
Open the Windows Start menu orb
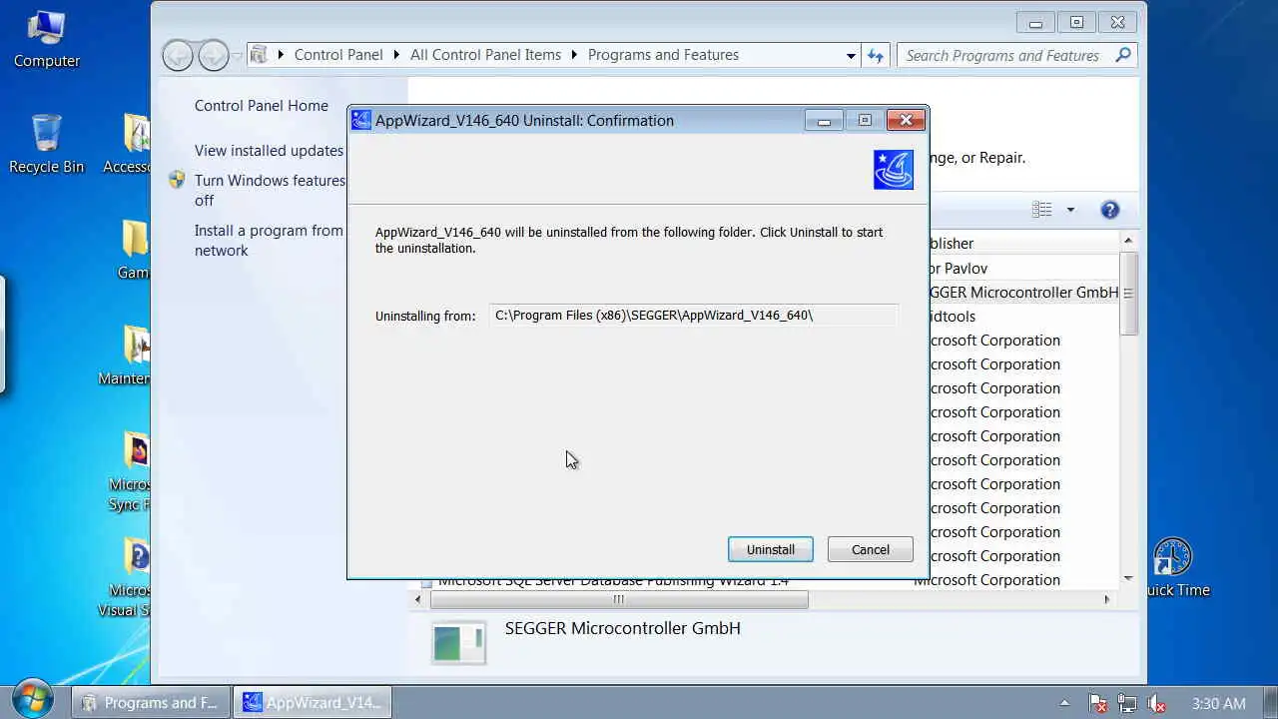tap(33, 700)
